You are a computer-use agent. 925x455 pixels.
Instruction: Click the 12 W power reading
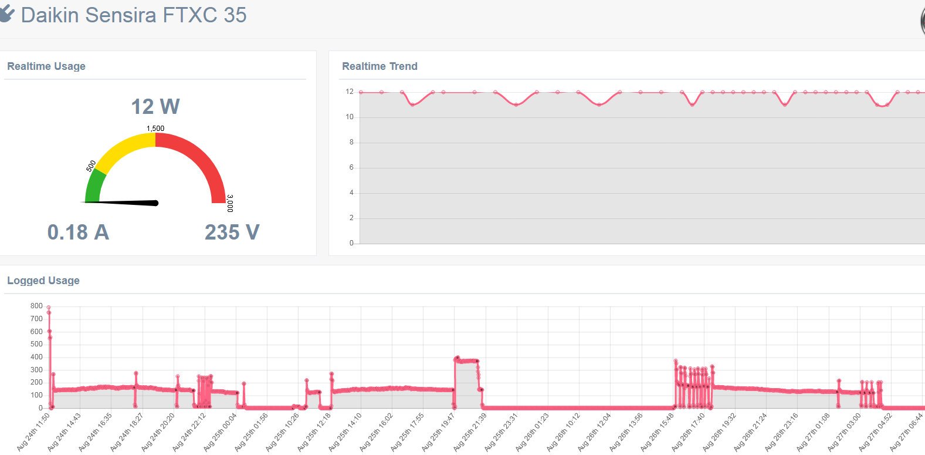155,106
